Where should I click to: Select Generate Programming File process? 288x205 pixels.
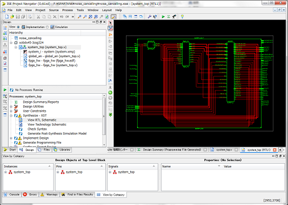click(x=42, y=142)
